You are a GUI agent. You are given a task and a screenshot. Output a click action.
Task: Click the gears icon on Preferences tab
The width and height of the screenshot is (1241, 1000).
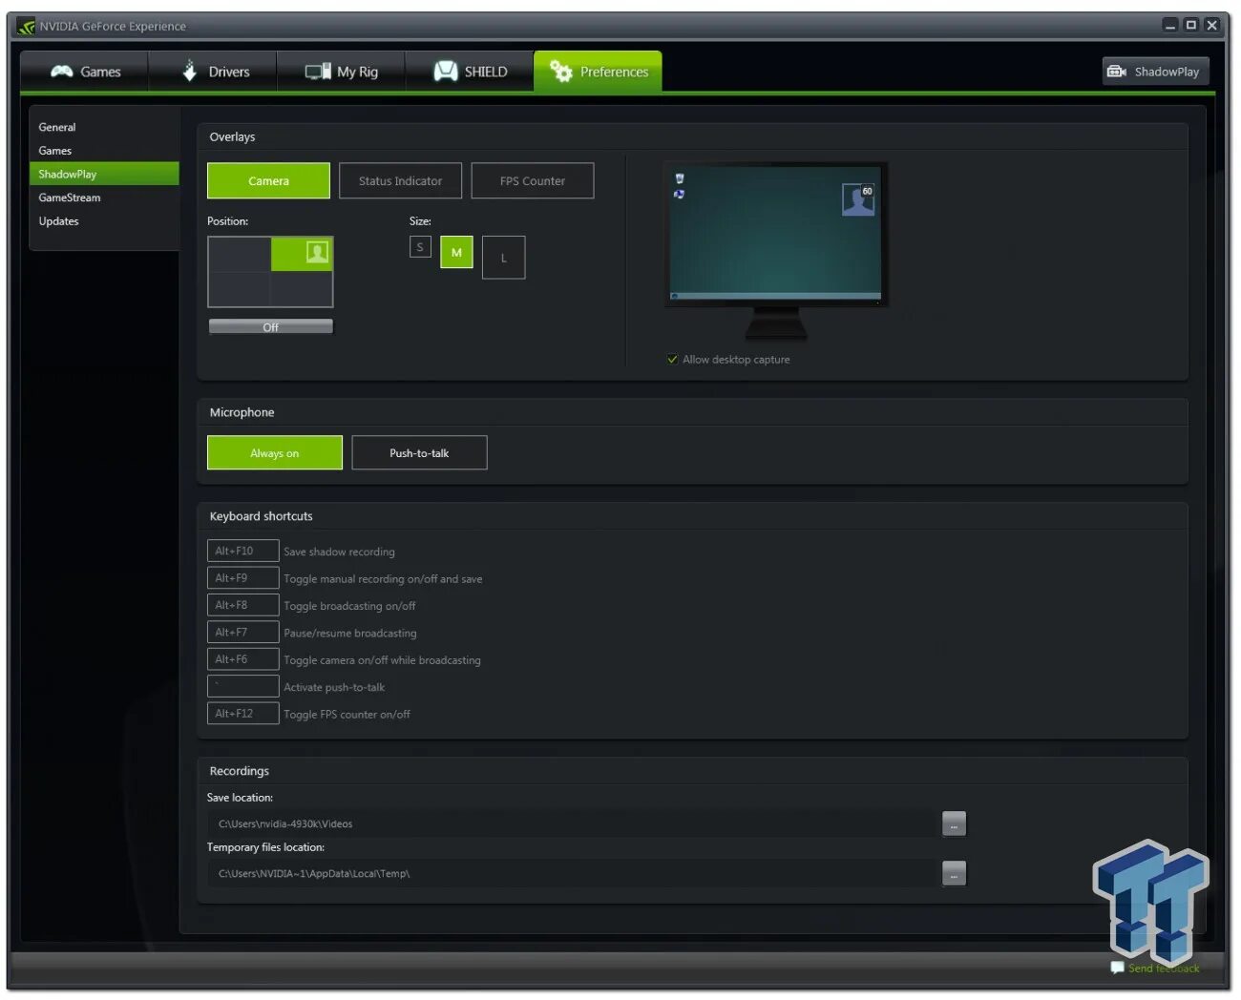pyautogui.click(x=561, y=72)
